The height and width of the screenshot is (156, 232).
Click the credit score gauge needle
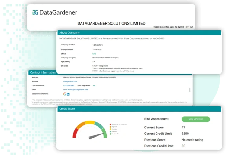point(96,136)
